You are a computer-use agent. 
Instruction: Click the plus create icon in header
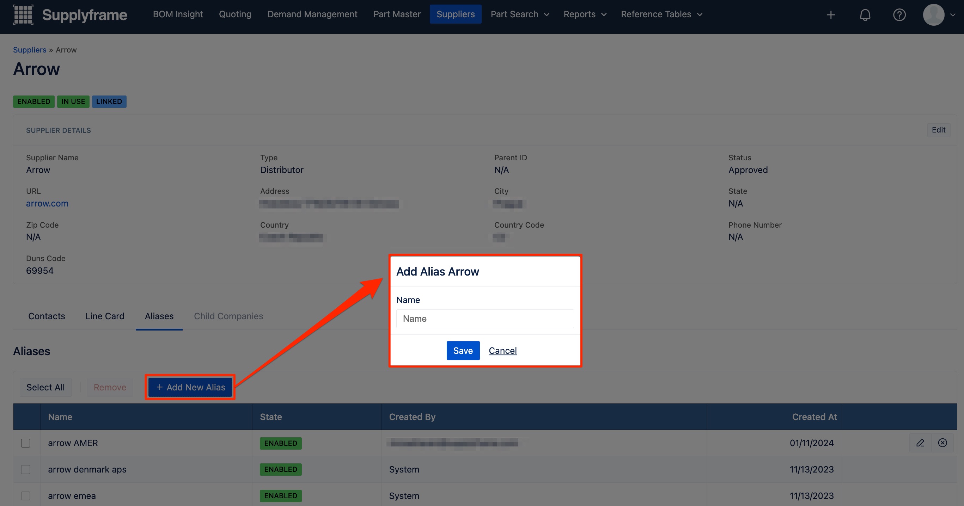[x=831, y=14]
